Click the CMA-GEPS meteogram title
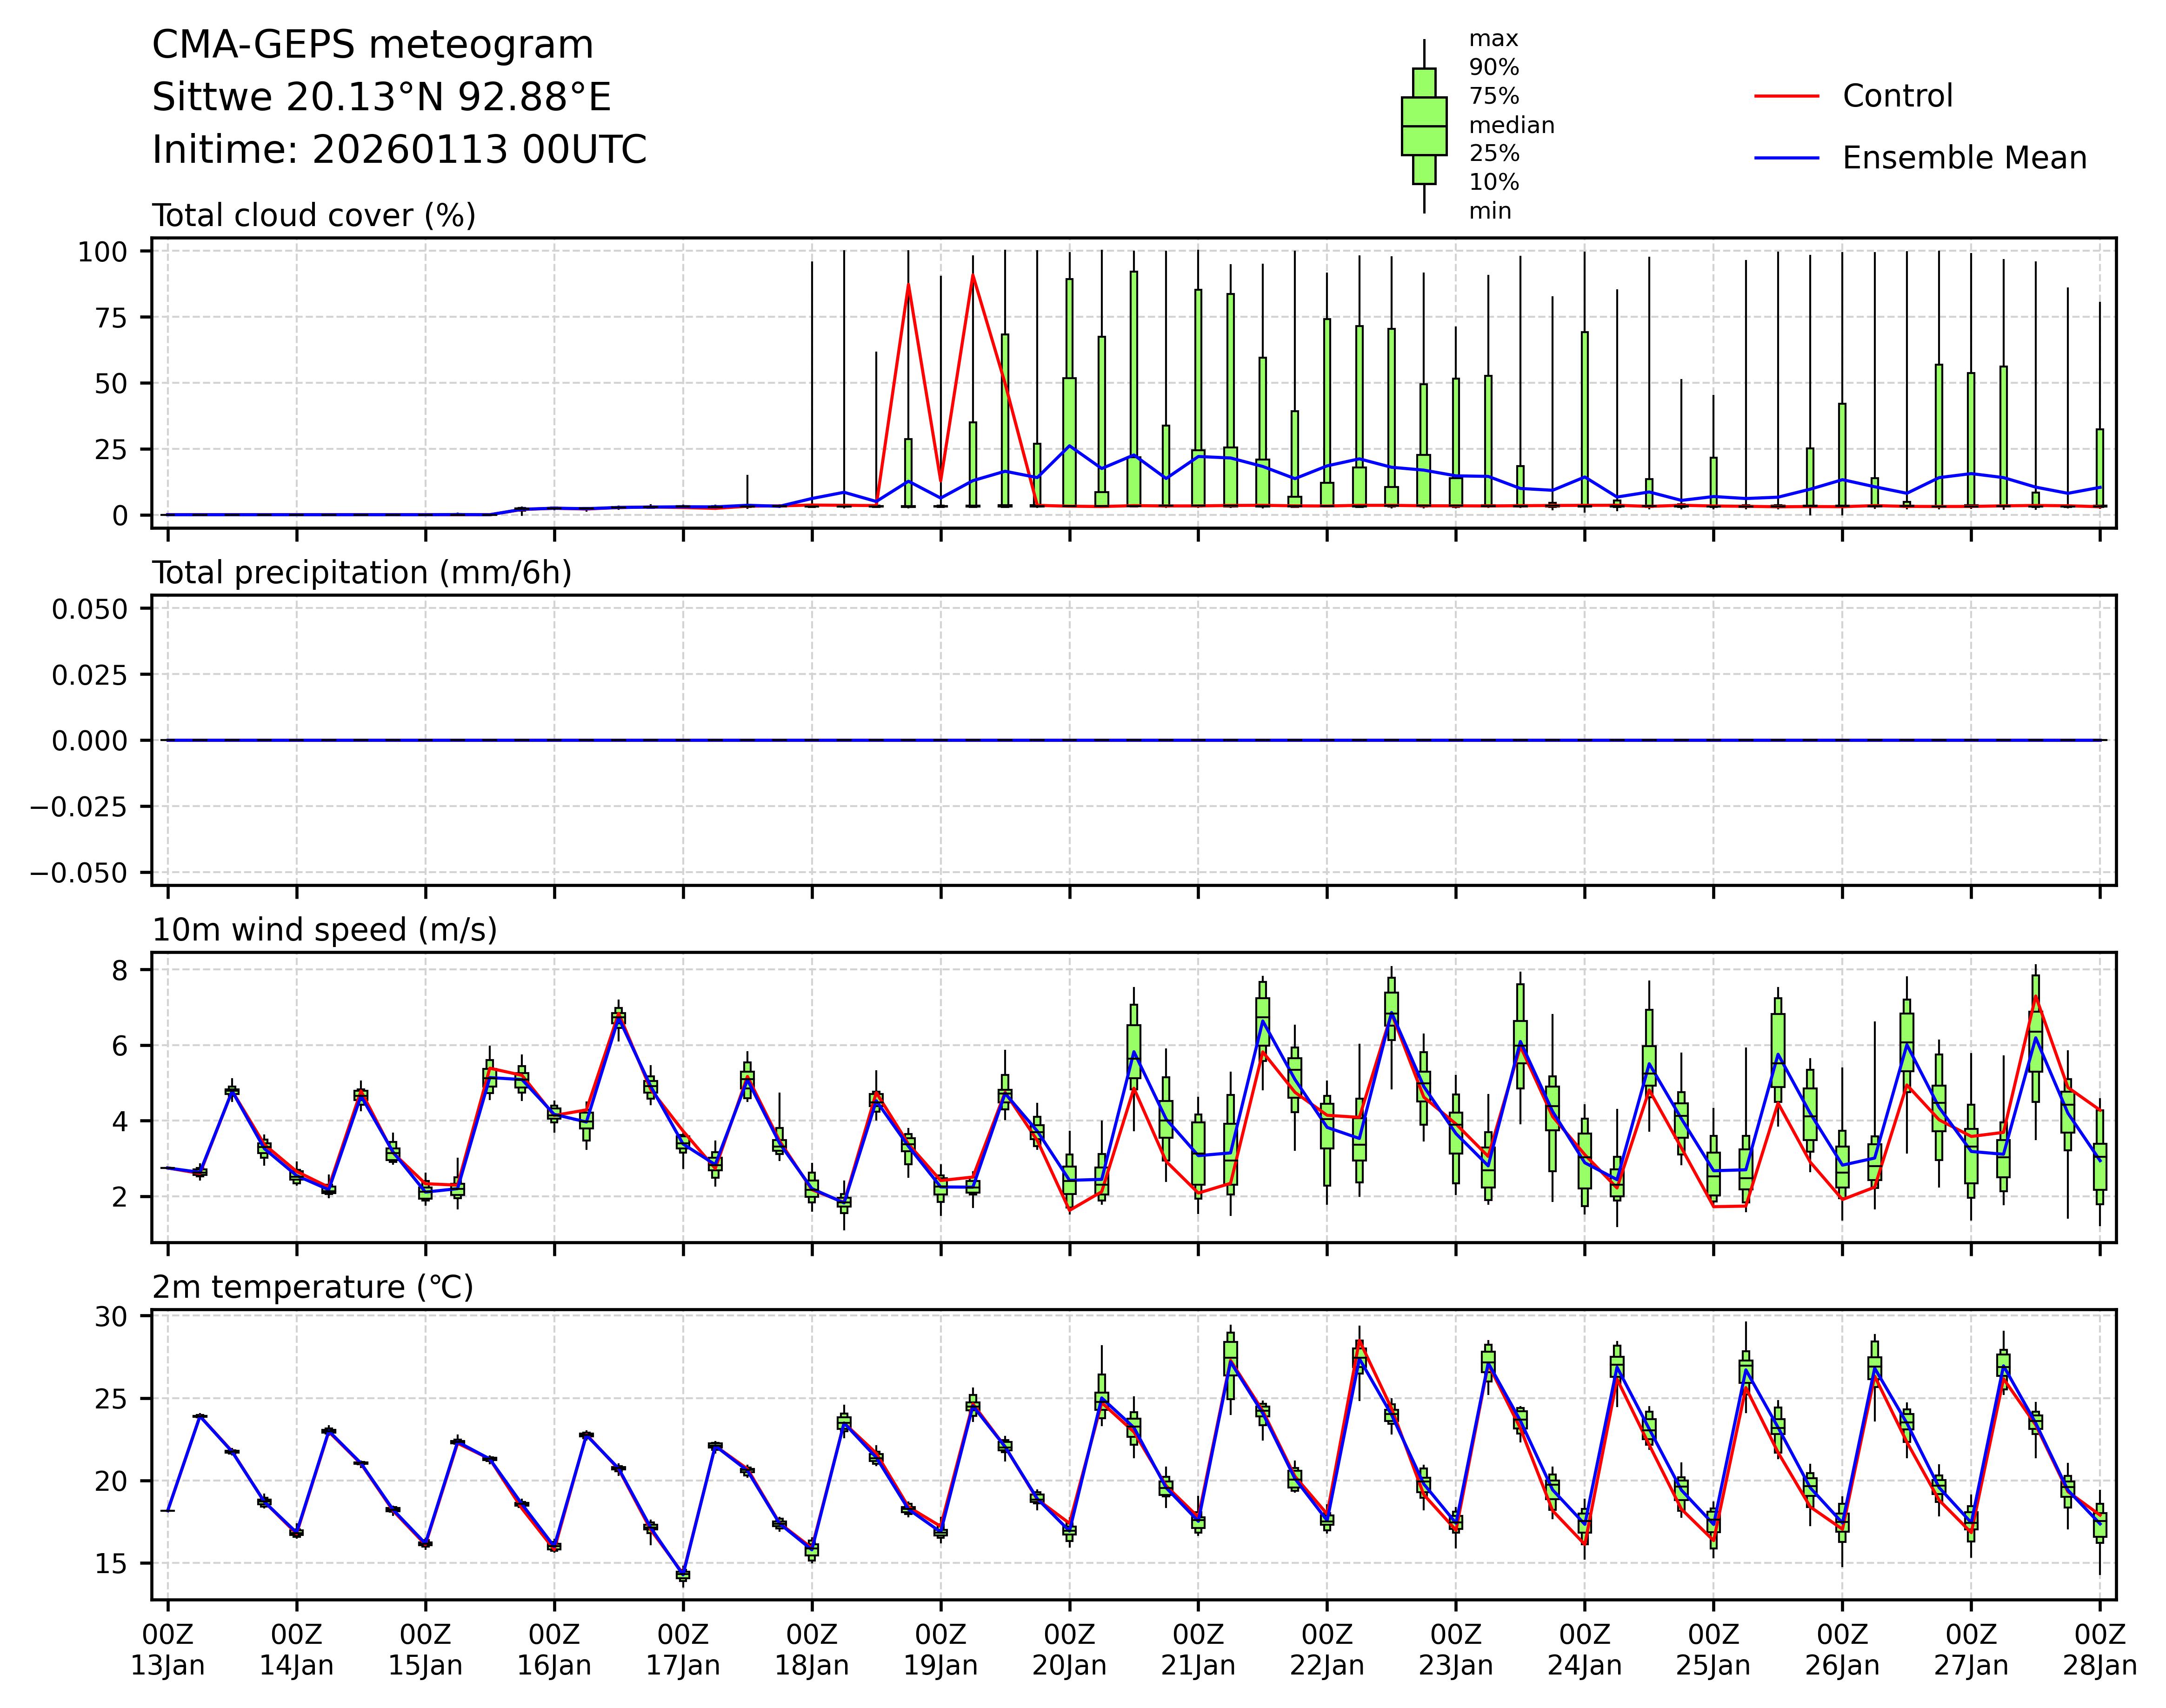Viewport: 2166px width, 1708px height. (372, 45)
